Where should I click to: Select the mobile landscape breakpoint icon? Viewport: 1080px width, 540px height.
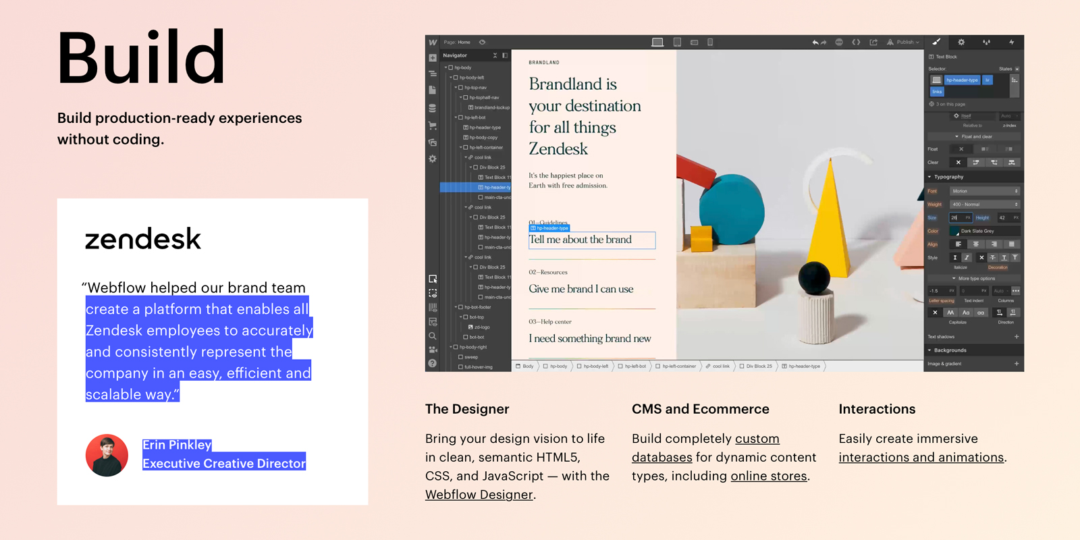pos(694,43)
